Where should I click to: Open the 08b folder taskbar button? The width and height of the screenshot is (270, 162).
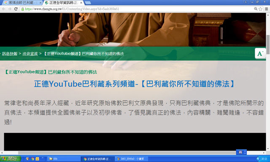(x=64, y=159)
